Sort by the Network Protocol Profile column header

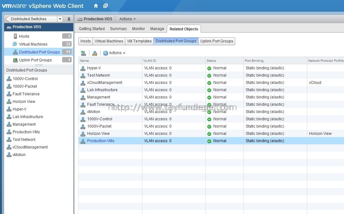tap(326, 61)
